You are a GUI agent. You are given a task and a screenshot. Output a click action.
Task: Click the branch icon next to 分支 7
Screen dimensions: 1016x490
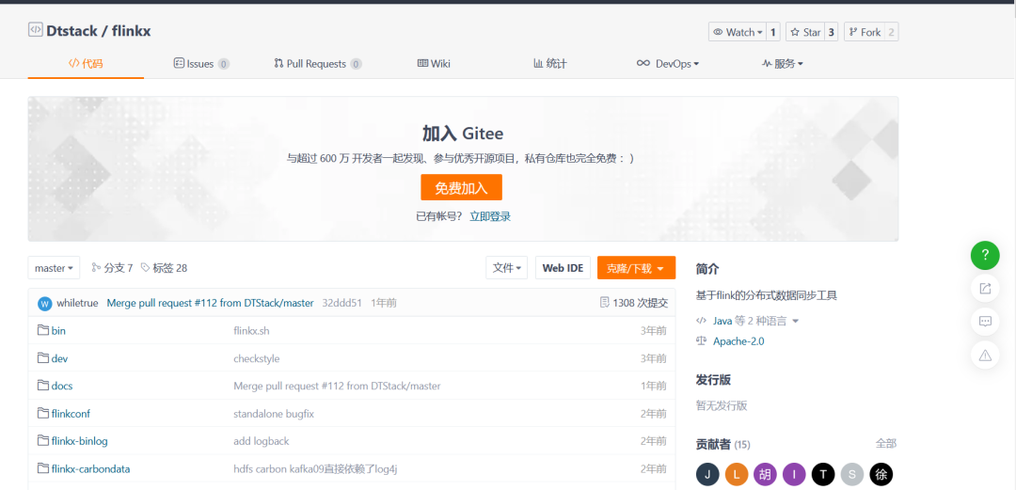click(x=96, y=268)
